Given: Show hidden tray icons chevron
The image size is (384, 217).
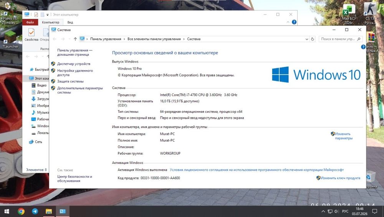Looking at the screenshot, I should coord(323,211).
